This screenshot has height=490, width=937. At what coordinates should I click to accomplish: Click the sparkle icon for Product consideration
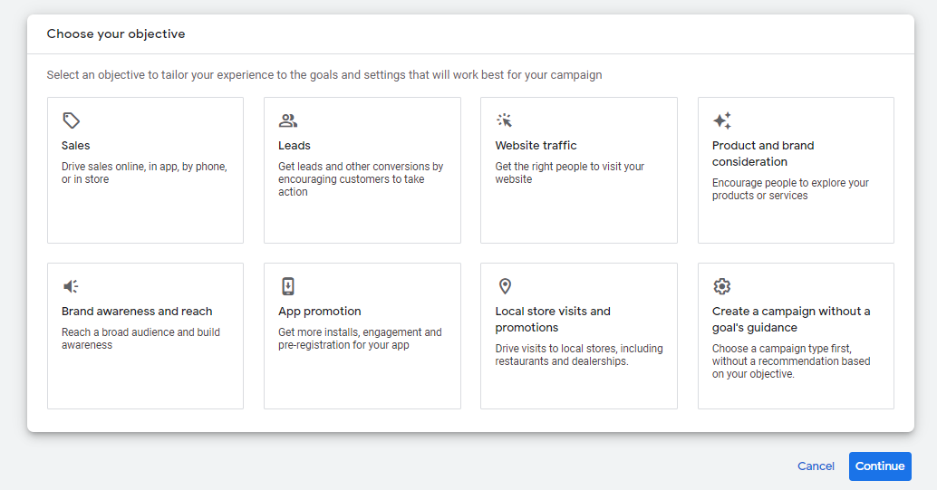pyautogui.click(x=722, y=120)
